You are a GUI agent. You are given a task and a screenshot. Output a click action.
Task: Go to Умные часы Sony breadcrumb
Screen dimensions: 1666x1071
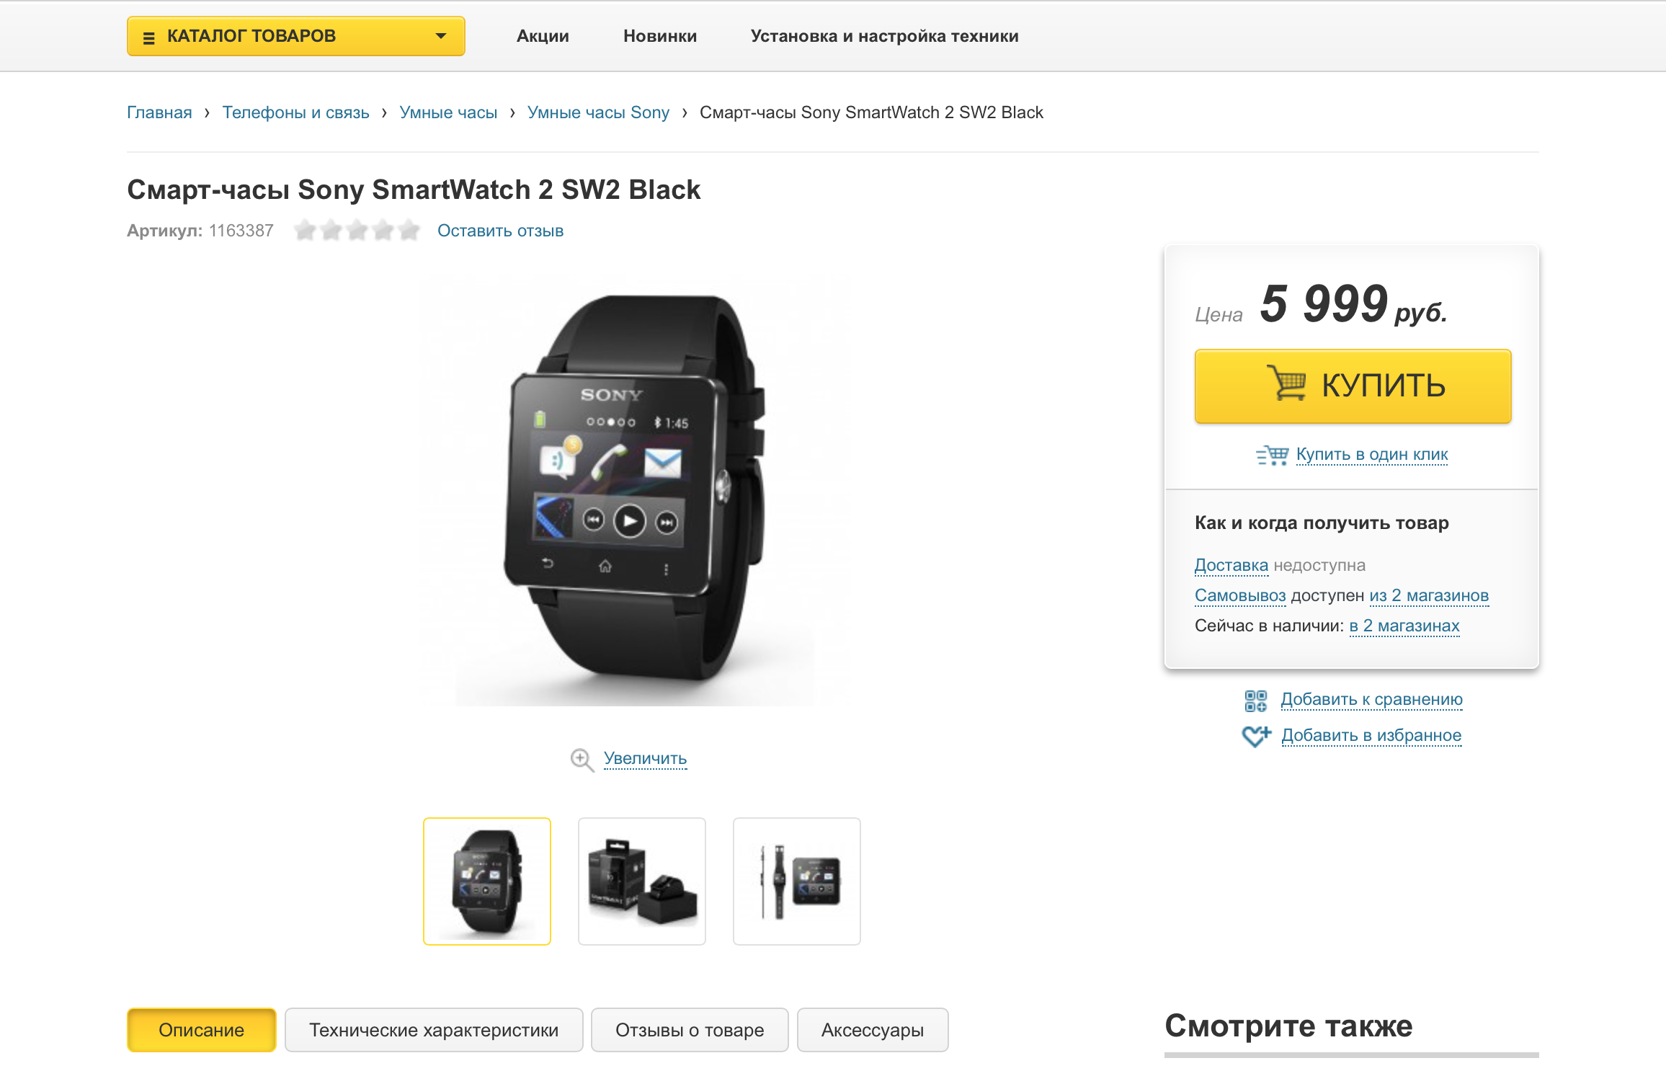coord(598,112)
